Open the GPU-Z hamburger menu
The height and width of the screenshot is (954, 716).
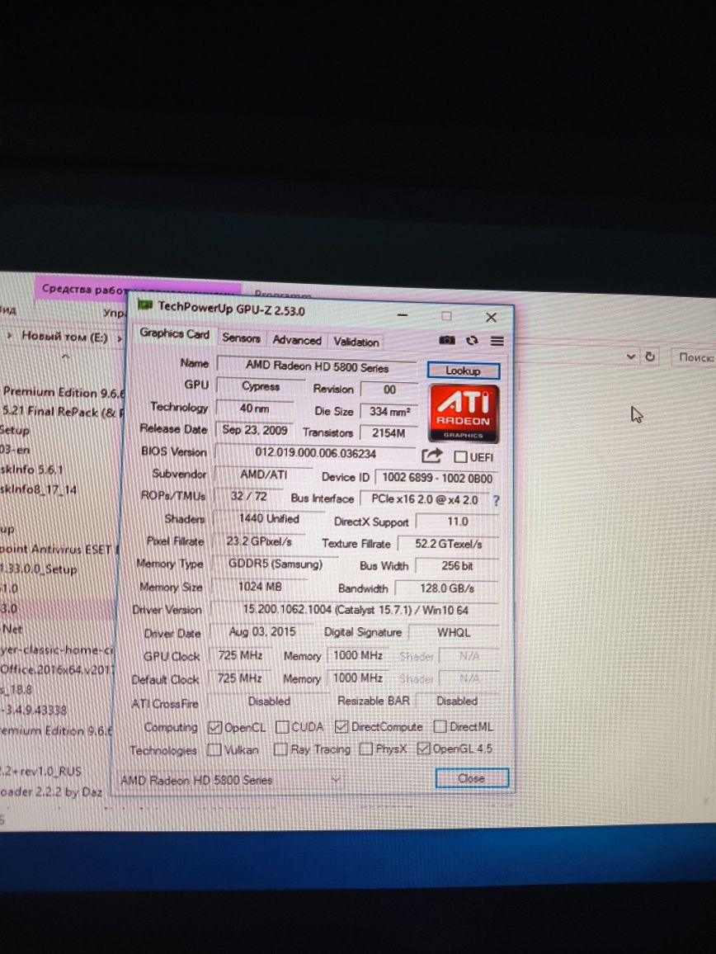[x=497, y=342]
